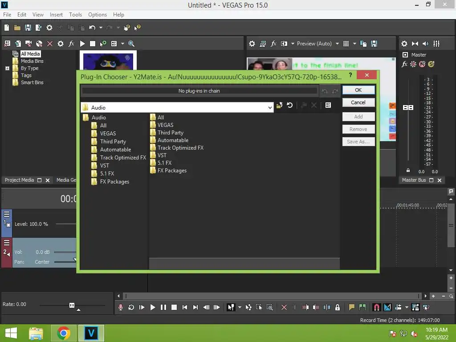Open project Properties gear in main toolbar
This screenshot has height=342, width=456.
49,28
